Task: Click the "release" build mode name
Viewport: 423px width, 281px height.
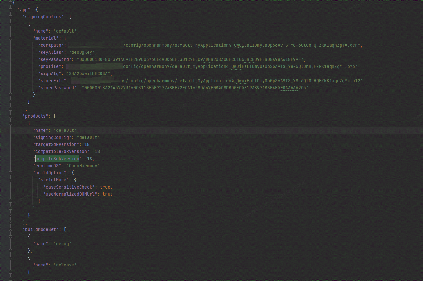Action: click(x=65, y=265)
